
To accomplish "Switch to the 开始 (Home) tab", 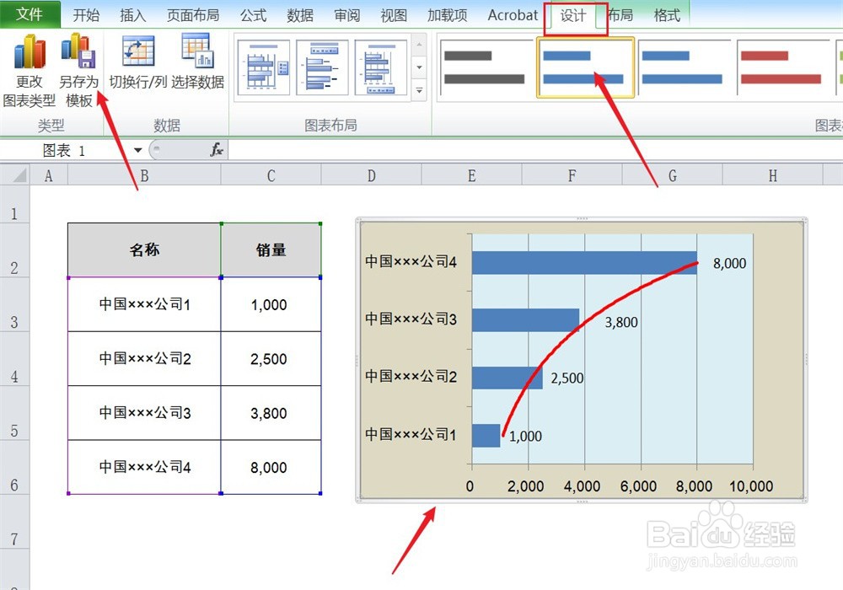I will point(86,15).
